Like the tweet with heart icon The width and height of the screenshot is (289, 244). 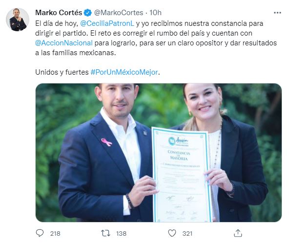tap(172, 233)
